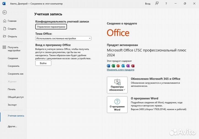199x139 pixels.
Task: Click the Word logo in title bar
Action: tap(4, 4)
